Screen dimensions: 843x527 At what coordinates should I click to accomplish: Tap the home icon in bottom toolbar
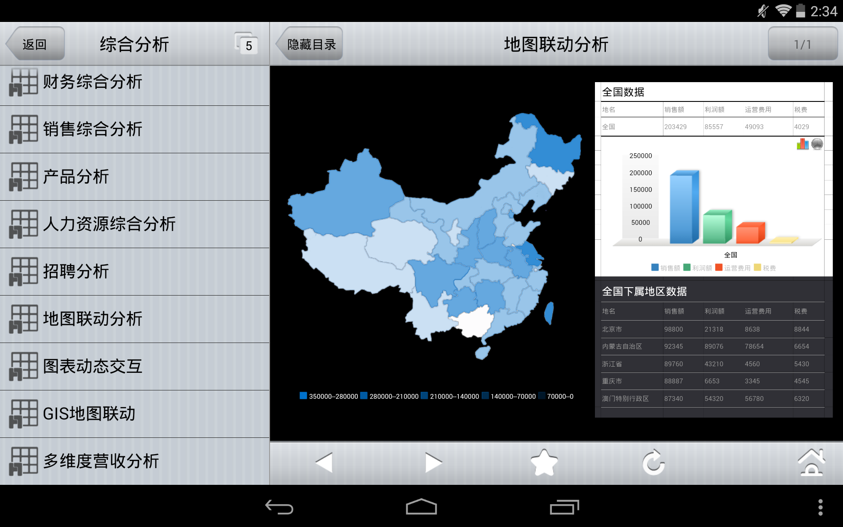[x=811, y=462]
